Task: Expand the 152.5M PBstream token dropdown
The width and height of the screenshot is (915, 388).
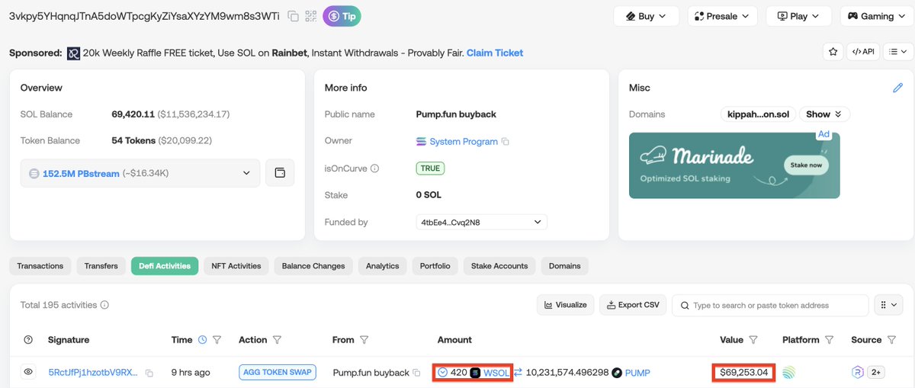Action: [140, 173]
